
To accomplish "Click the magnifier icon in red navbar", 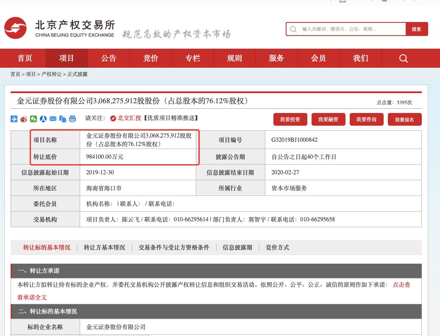I will click(403, 58).
